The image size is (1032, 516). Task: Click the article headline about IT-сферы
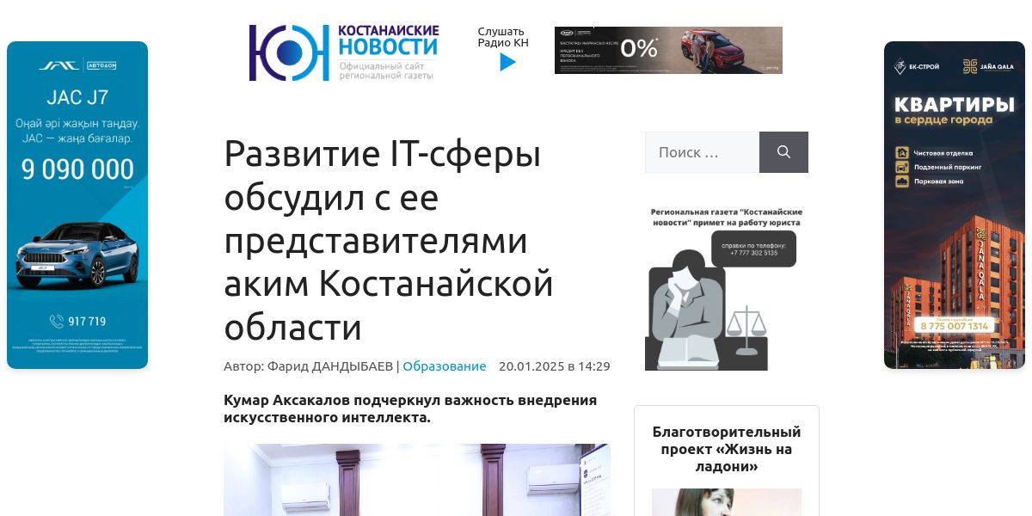388,241
